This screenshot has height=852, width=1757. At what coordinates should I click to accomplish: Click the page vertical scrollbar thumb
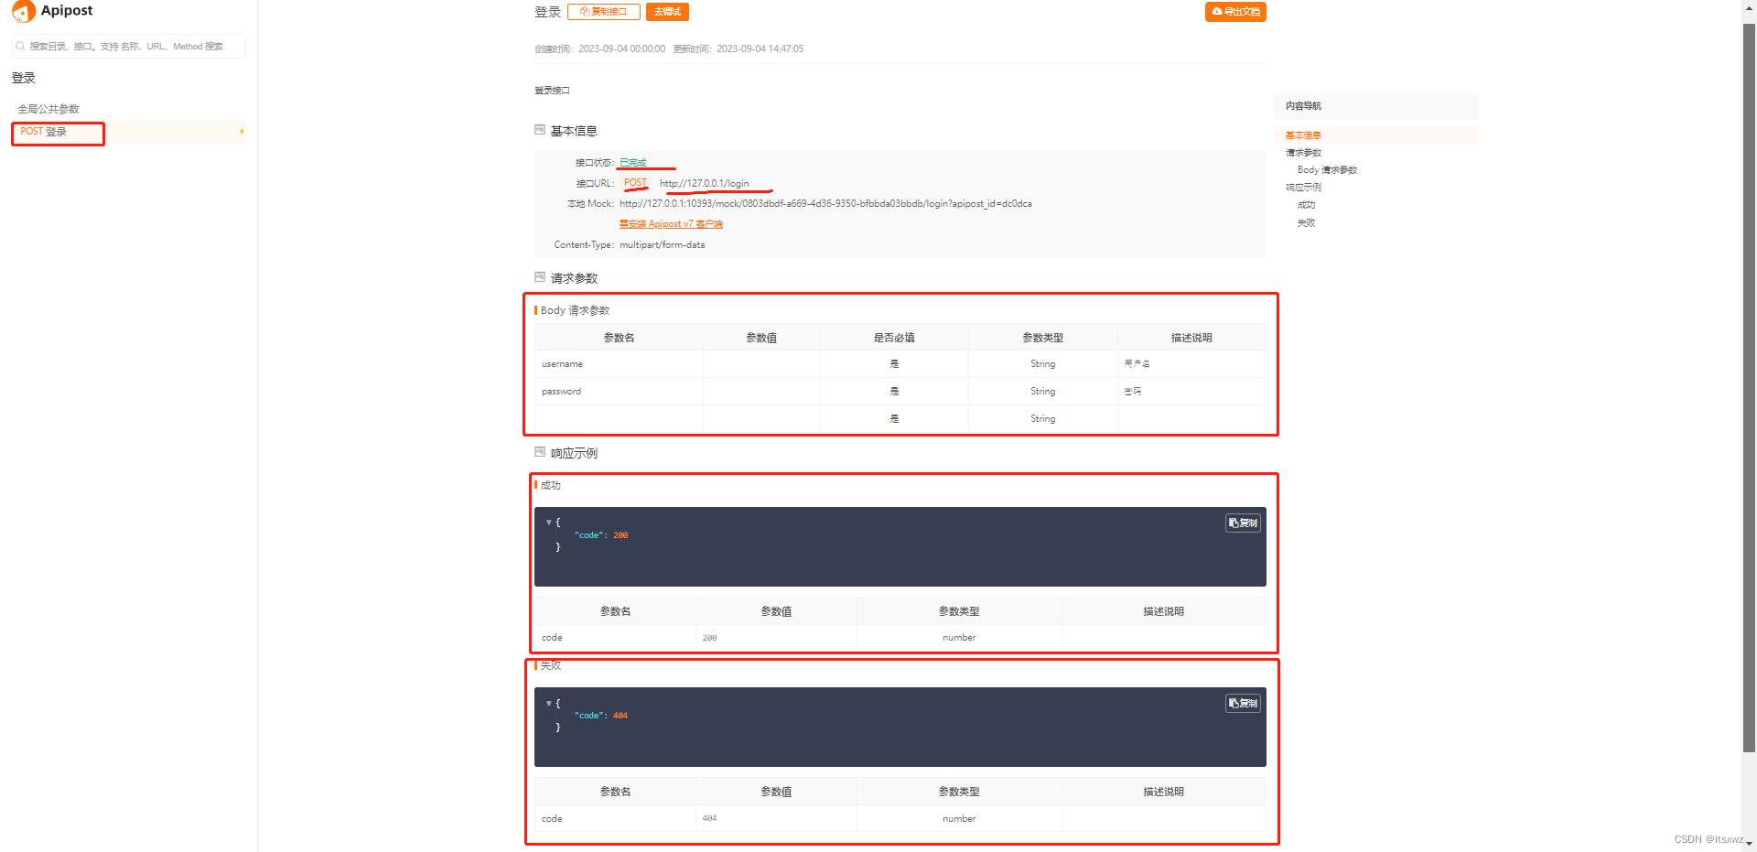(1749, 387)
